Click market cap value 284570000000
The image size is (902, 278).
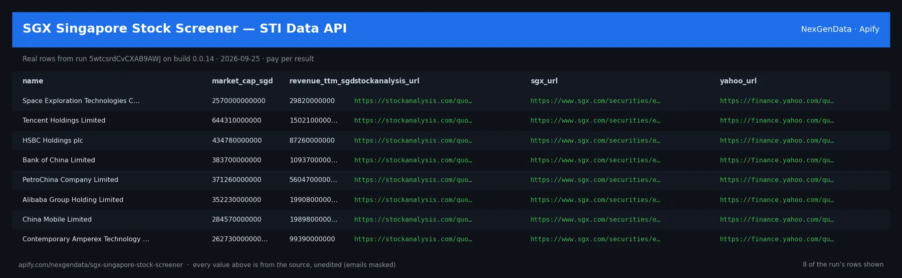point(237,219)
